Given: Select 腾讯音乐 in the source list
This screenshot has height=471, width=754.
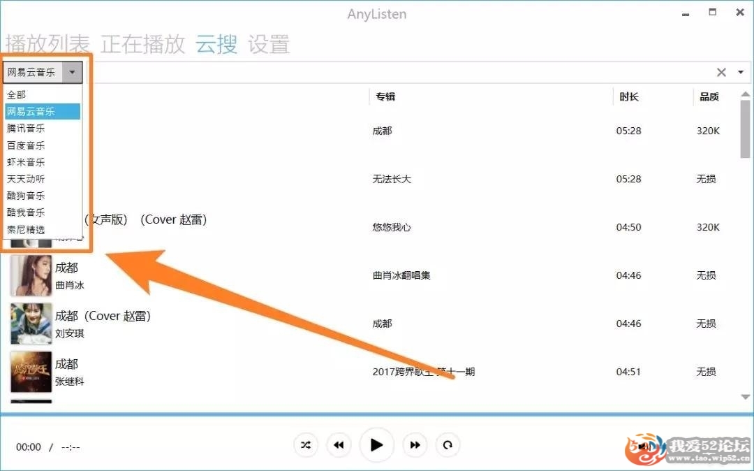Looking at the screenshot, I should point(43,129).
